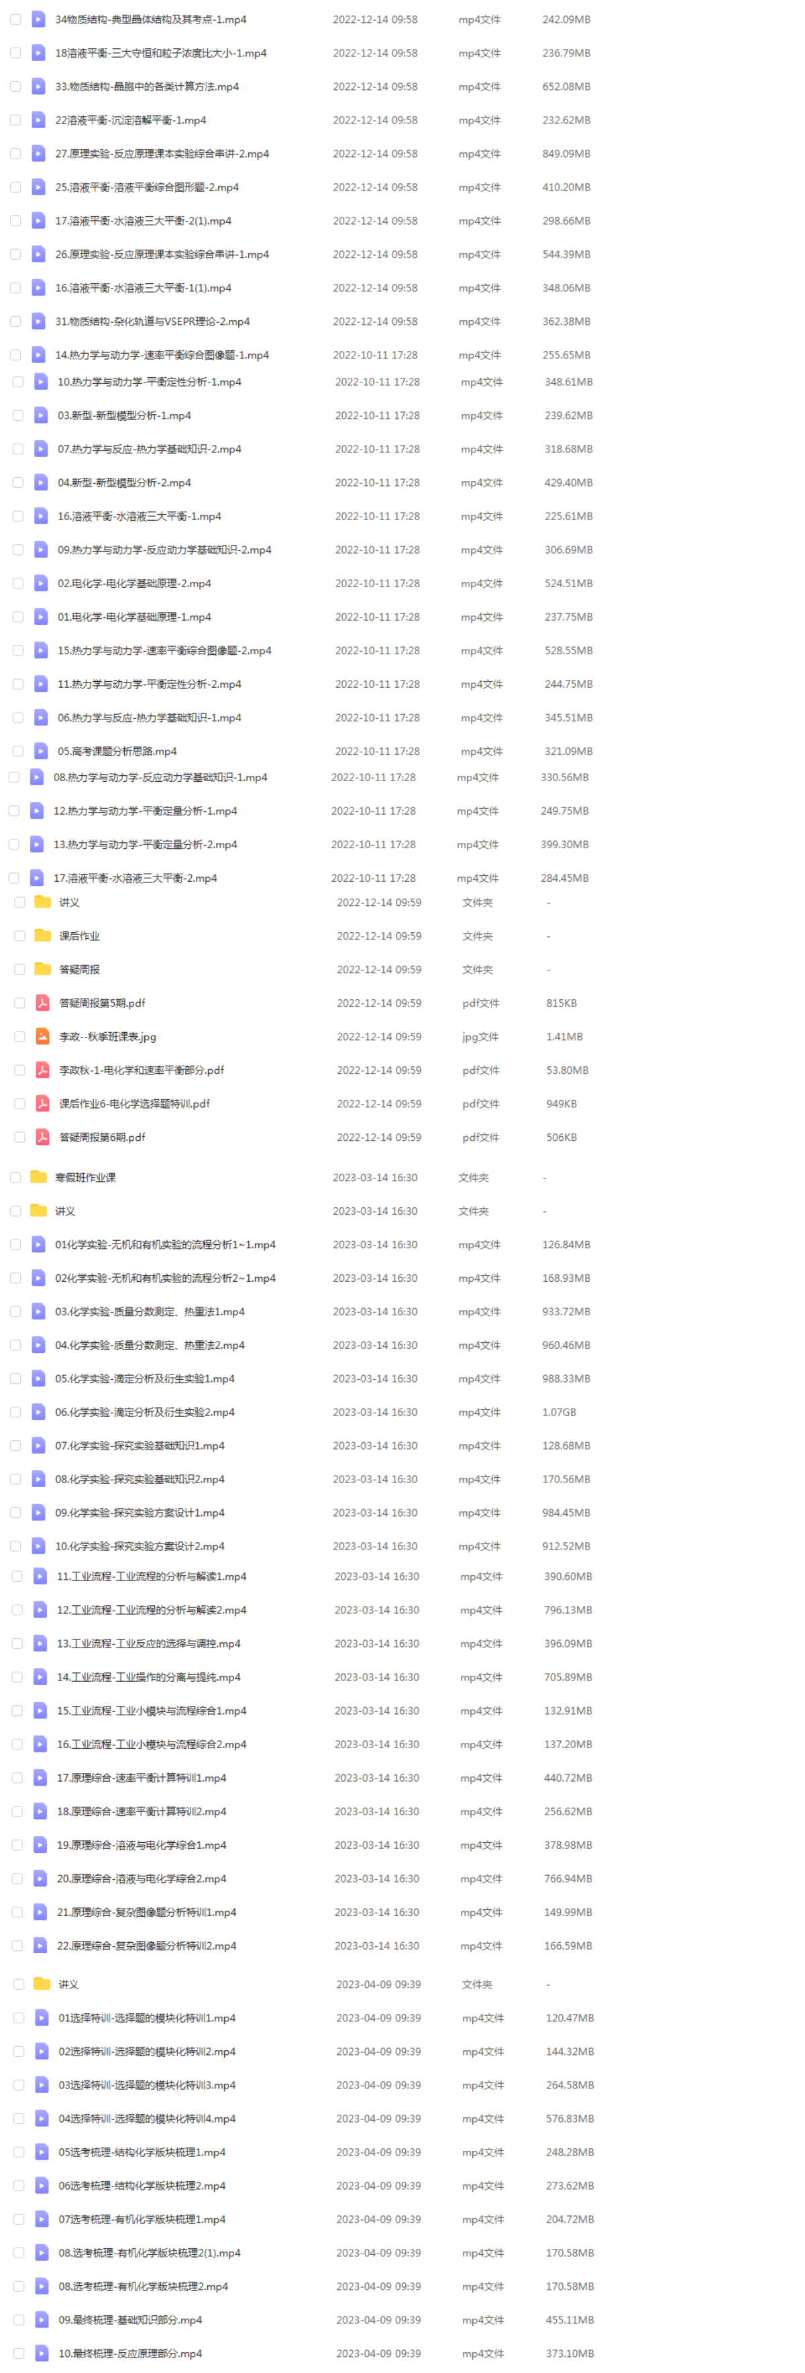The width and height of the screenshot is (805, 2373).
Task: Click the PDF icon for 答疑周报第5期.pdf
Action: click(42, 1003)
